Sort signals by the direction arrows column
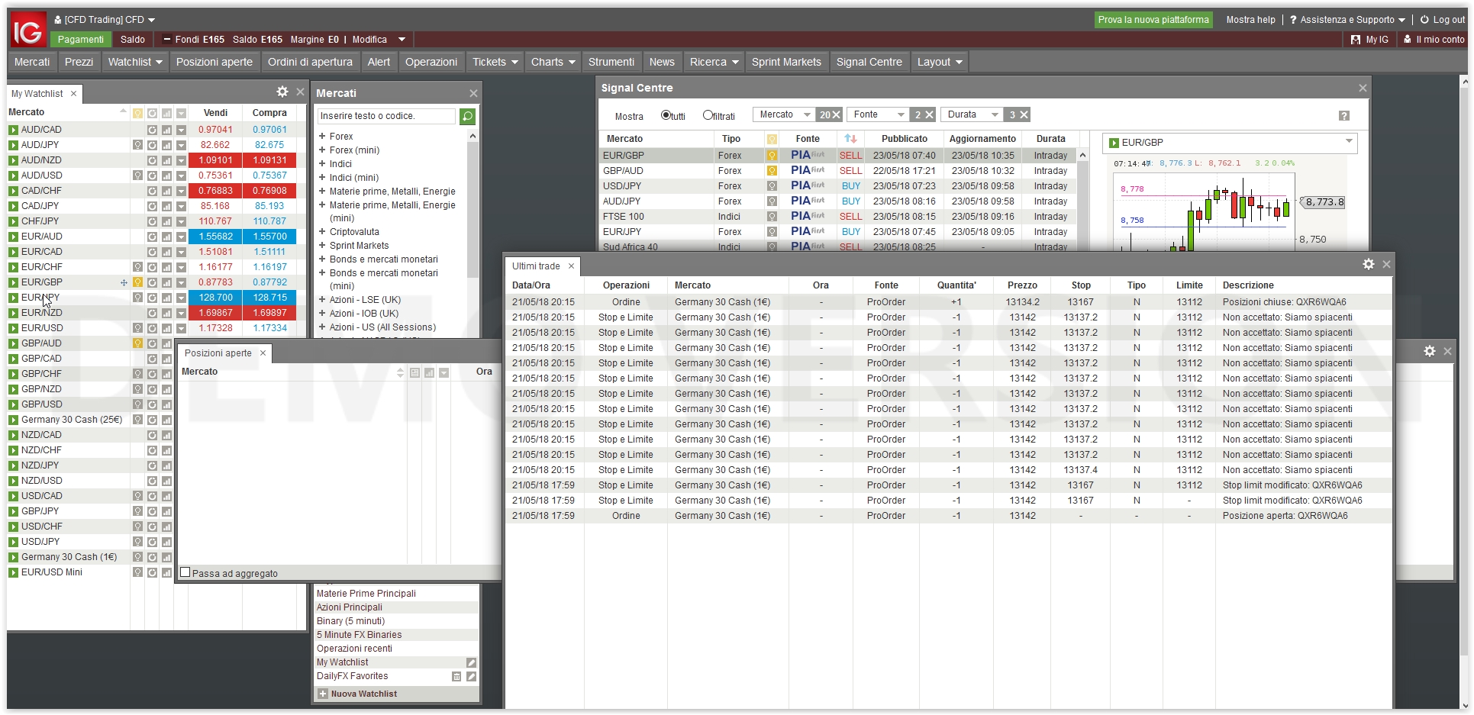The image size is (1474, 715). (x=850, y=139)
